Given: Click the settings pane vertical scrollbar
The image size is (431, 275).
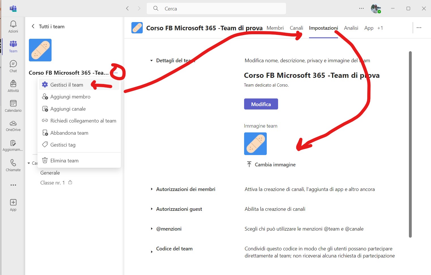Looking at the screenshot, I should click(x=410, y=144).
